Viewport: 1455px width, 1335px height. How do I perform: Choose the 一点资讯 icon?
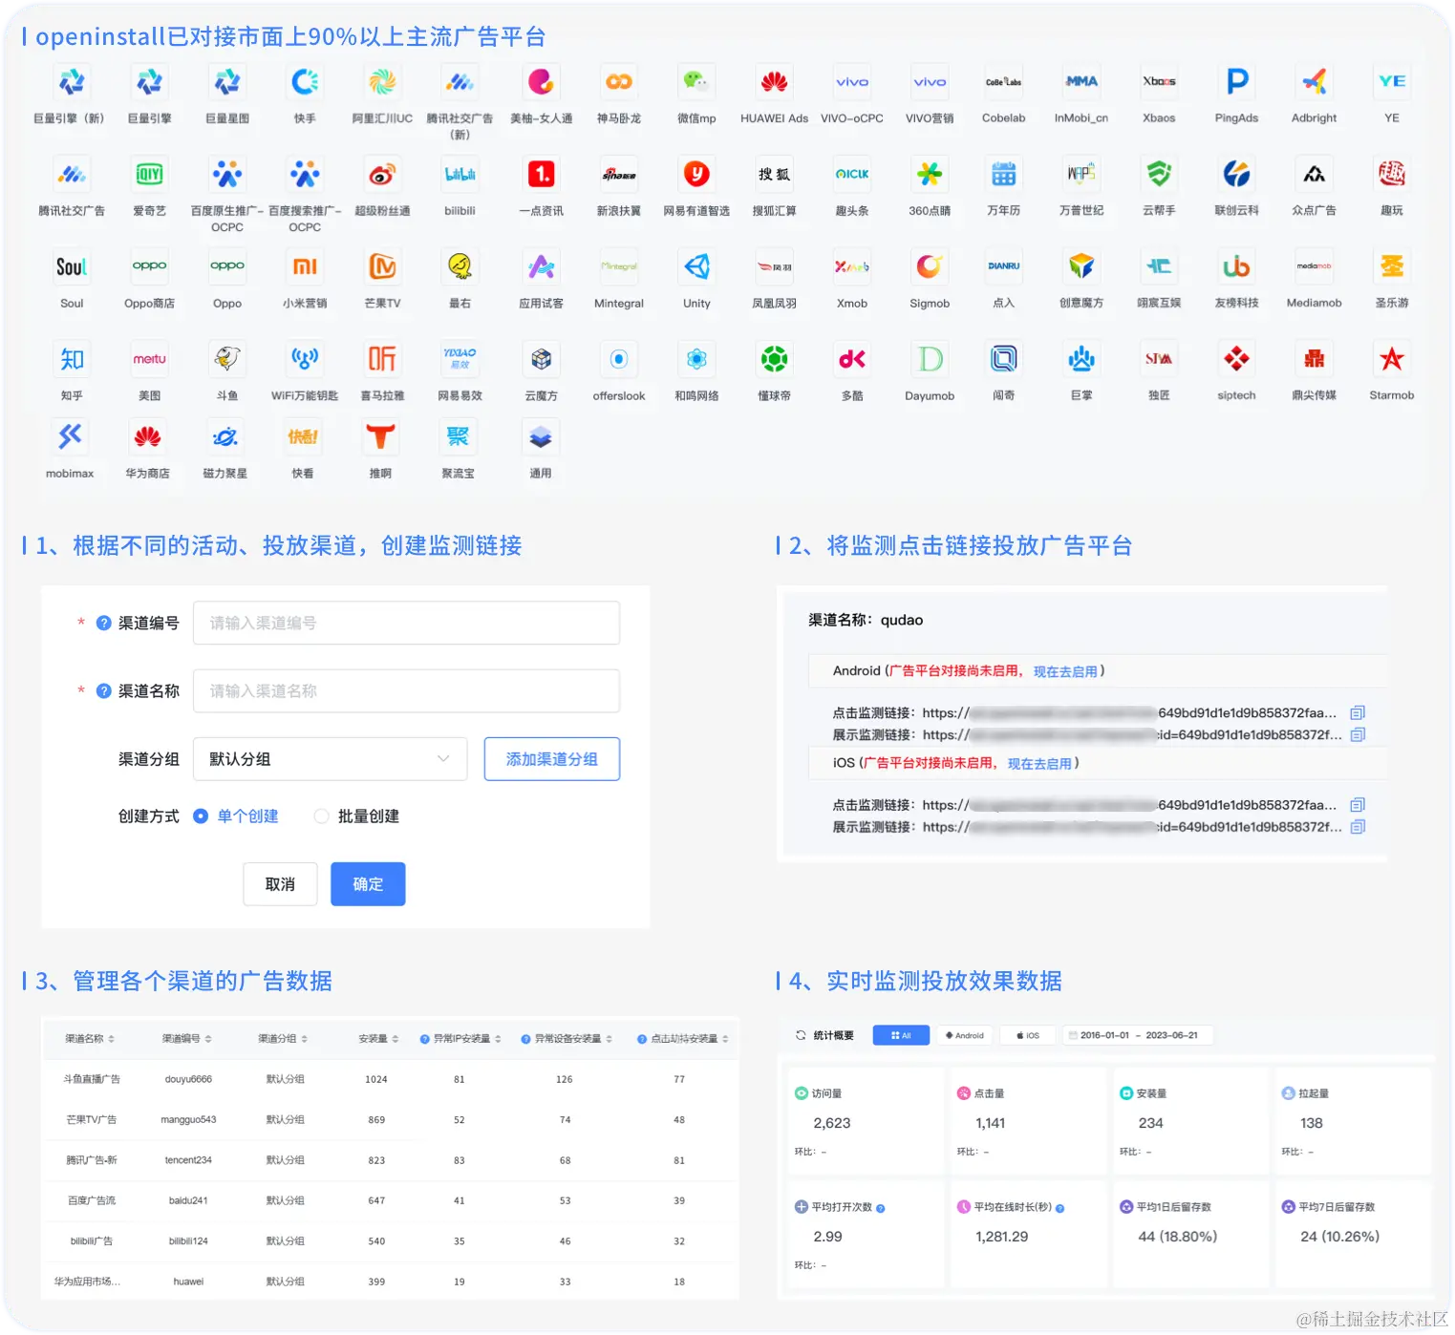coord(541,175)
